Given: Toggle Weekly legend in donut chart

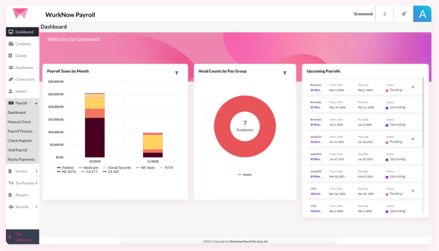Looking at the screenshot, I should tap(245, 175).
